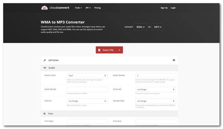Click the Trim Start input field
The image size is (223, 129).
click(x=87, y=121)
